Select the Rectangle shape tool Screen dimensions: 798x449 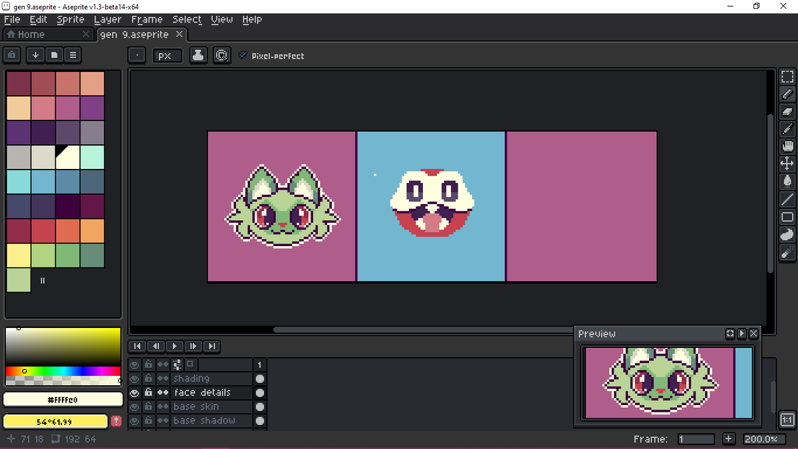[787, 216]
